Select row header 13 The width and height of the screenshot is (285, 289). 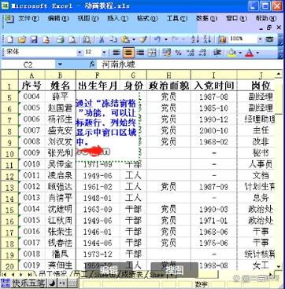click(x=9, y=188)
